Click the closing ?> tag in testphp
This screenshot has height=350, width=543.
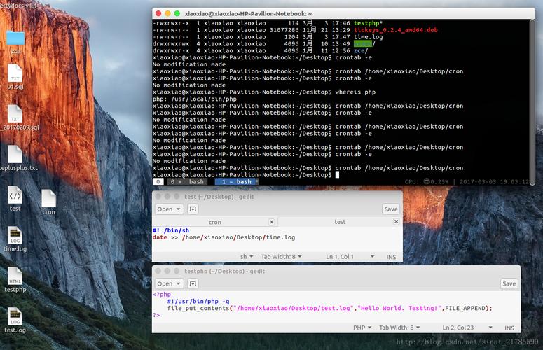[156, 315]
